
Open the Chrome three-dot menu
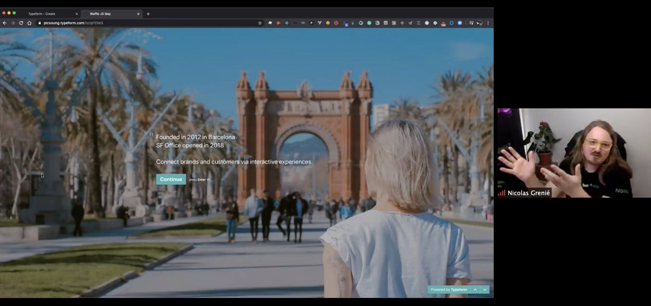tap(488, 23)
